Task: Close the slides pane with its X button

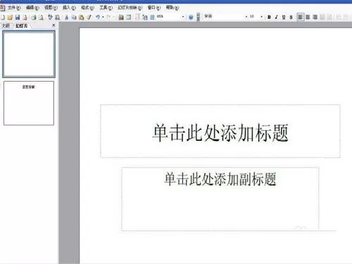Action: pyautogui.click(x=54, y=25)
